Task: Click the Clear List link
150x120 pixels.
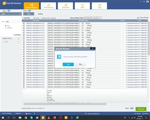Action: pyautogui.click(x=34, y=108)
